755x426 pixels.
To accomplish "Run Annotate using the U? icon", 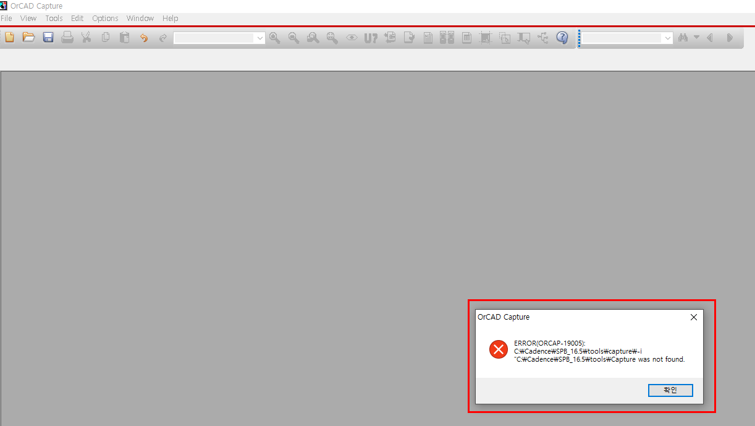I will tap(371, 38).
